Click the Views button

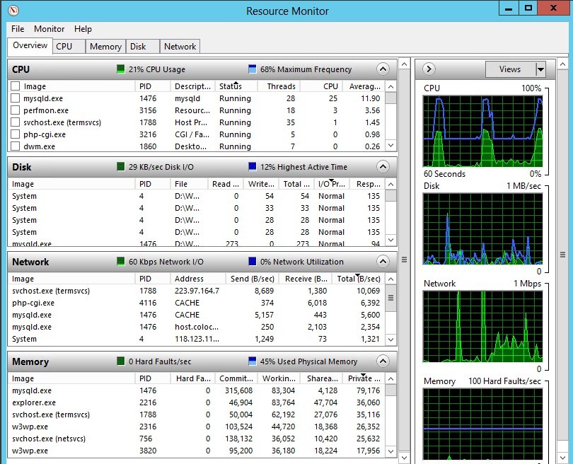coord(511,69)
